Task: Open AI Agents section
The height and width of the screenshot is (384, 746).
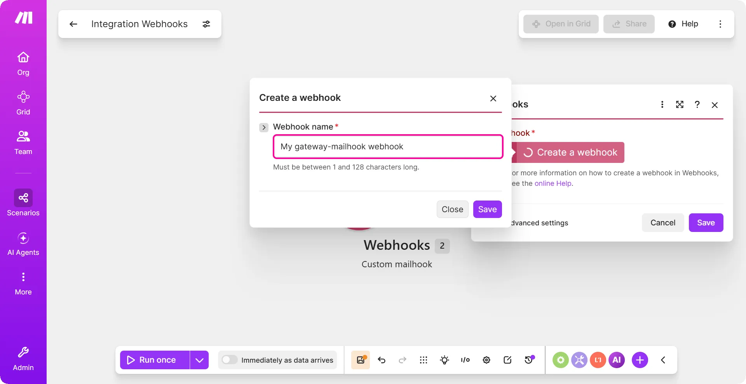Action: click(23, 244)
